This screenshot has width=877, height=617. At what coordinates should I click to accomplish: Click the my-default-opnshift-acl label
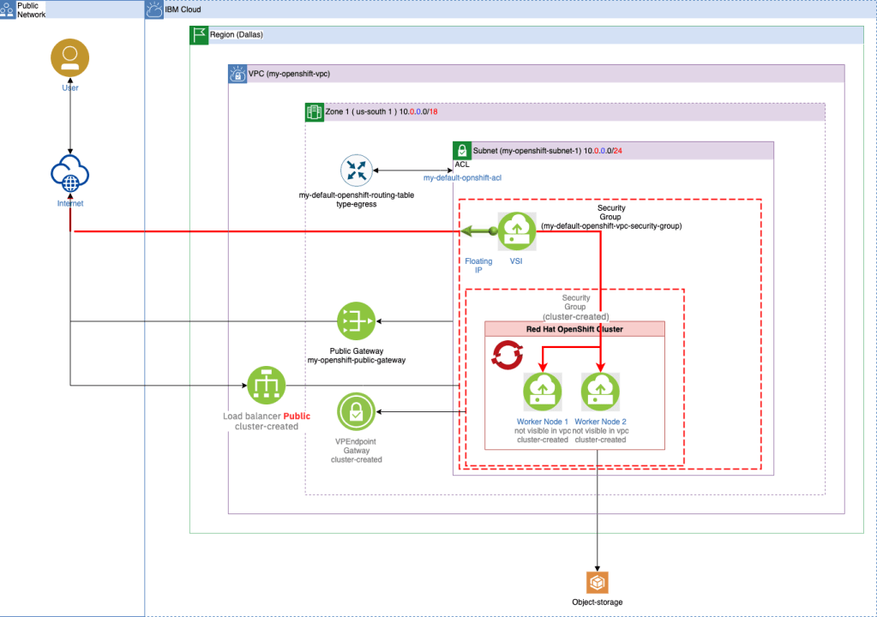click(x=461, y=177)
